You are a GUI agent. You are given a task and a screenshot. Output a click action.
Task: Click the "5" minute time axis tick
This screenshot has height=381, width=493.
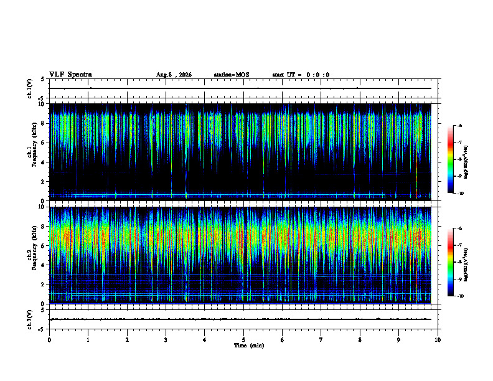pyautogui.click(x=243, y=340)
